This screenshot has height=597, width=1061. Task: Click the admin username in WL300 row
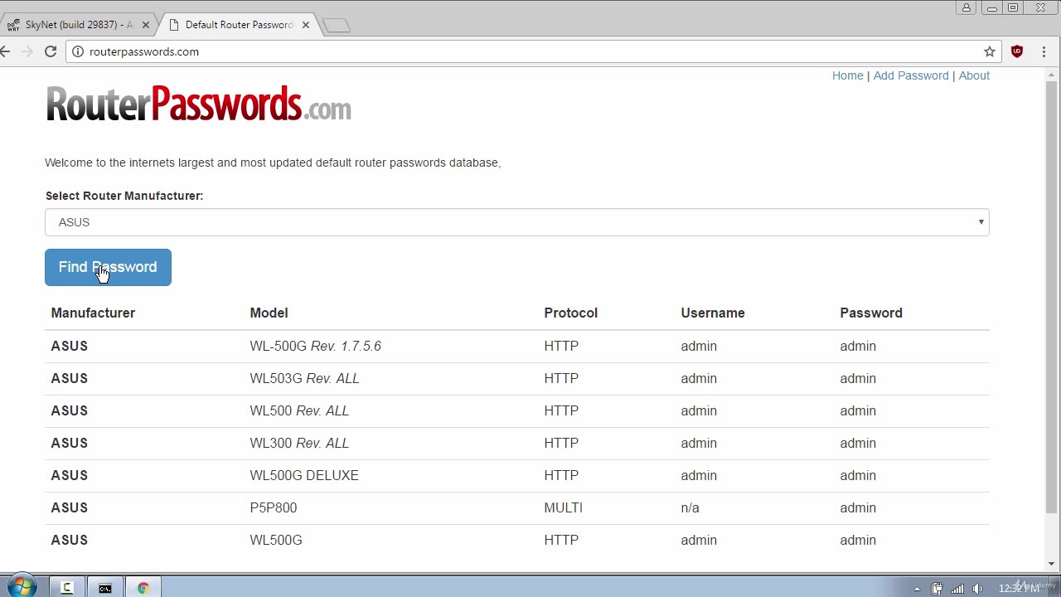(x=699, y=443)
